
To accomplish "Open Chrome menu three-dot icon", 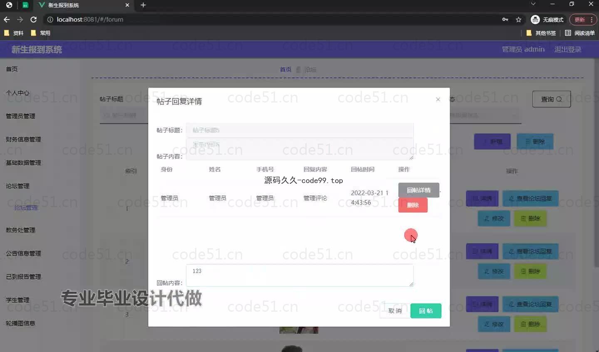I will 592,20.
